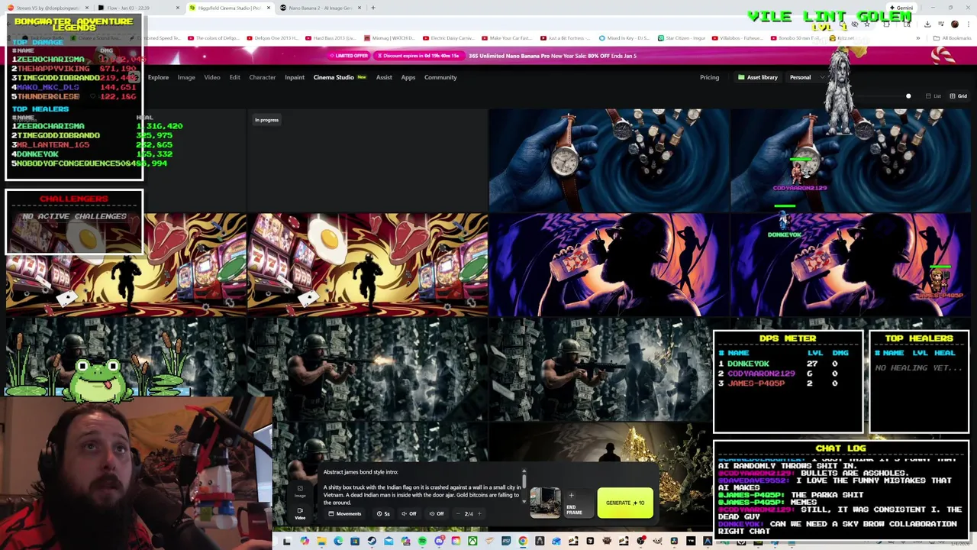Click the Task View taskbar icon

click(286, 541)
